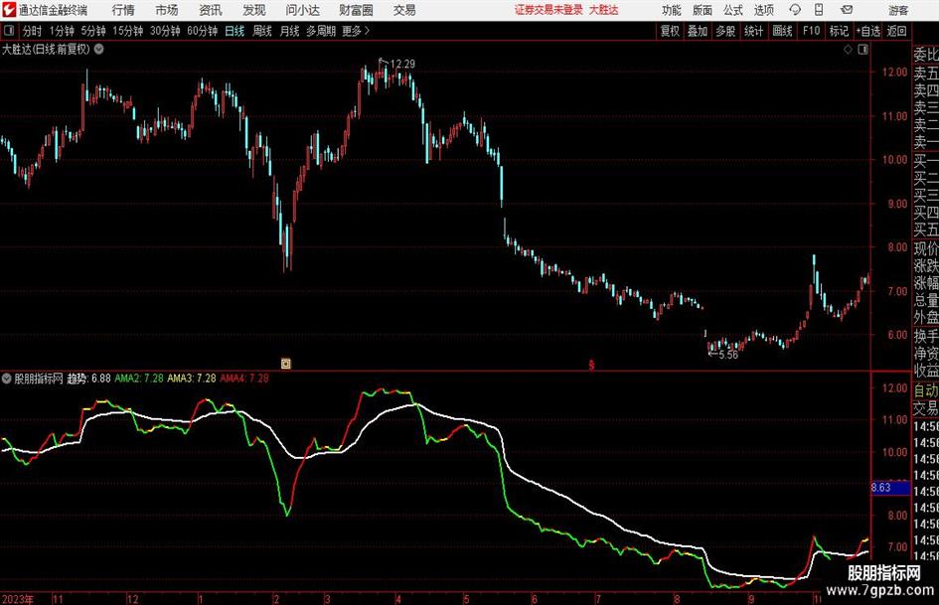Open the mobile phone icon in title bar
The image size is (939, 605).
click(x=819, y=10)
